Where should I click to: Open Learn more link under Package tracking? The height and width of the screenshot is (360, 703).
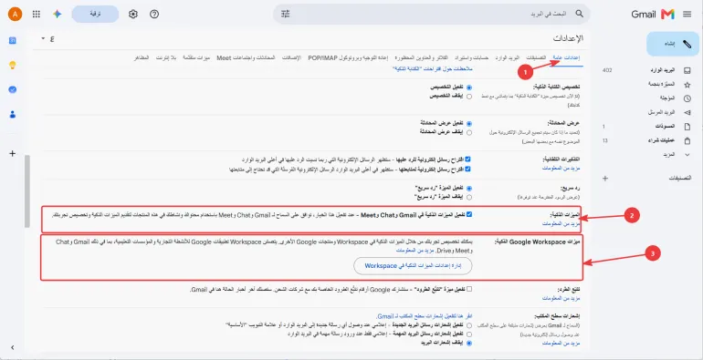point(561,298)
